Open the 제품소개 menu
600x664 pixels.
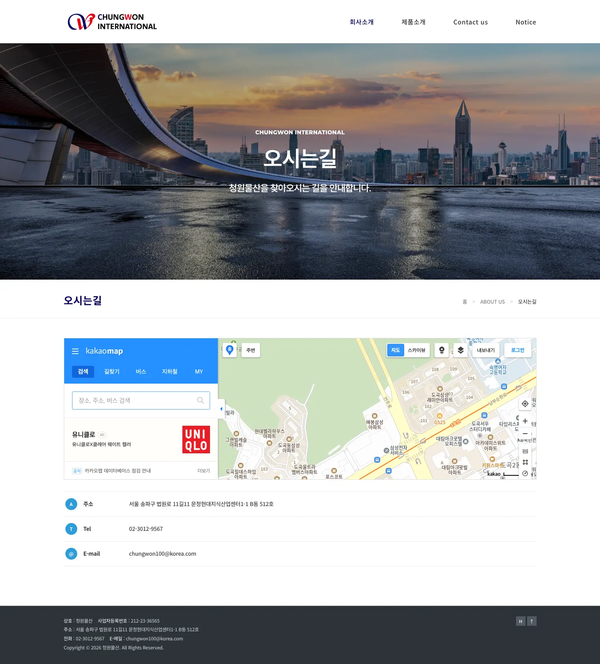coord(414,22)
